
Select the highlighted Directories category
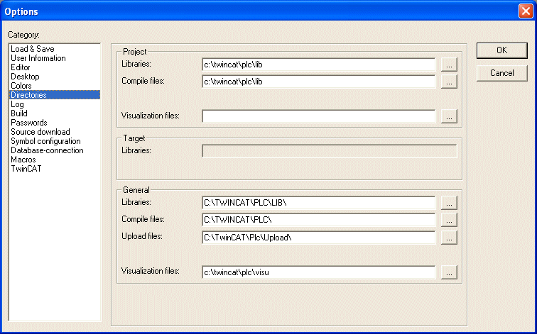point(55,95)
